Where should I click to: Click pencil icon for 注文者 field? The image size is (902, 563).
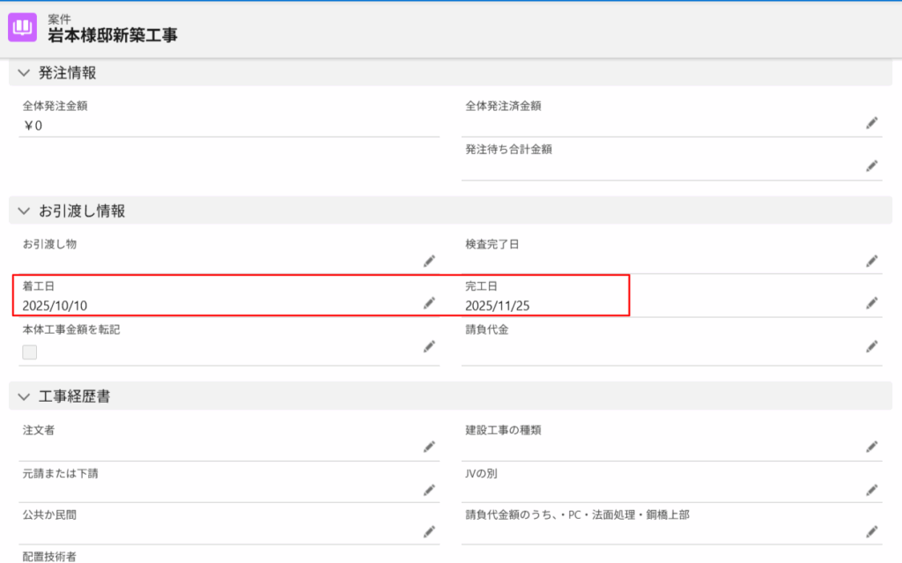coord(429,447)
